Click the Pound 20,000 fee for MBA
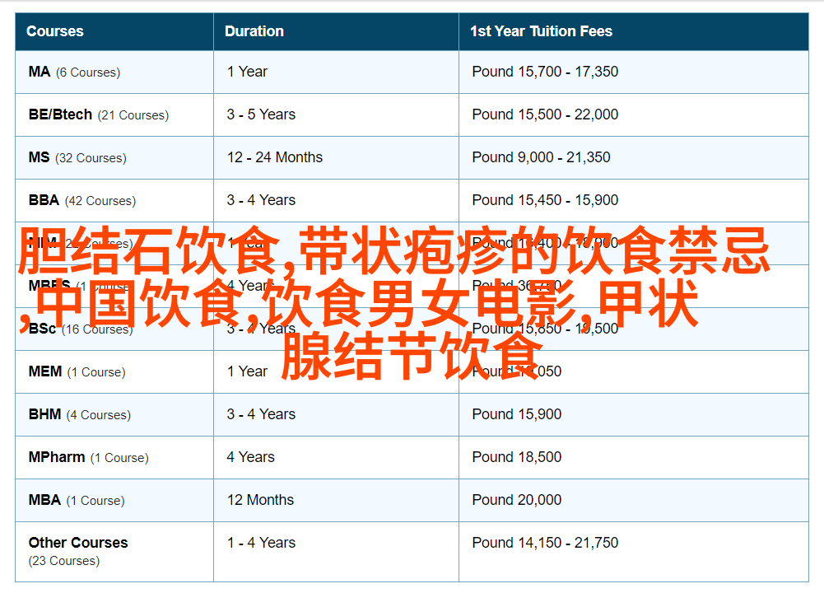 tap(517, 500)
